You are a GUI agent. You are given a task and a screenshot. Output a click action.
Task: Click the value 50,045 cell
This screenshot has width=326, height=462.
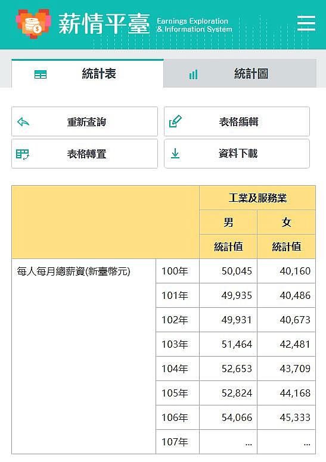228,271
